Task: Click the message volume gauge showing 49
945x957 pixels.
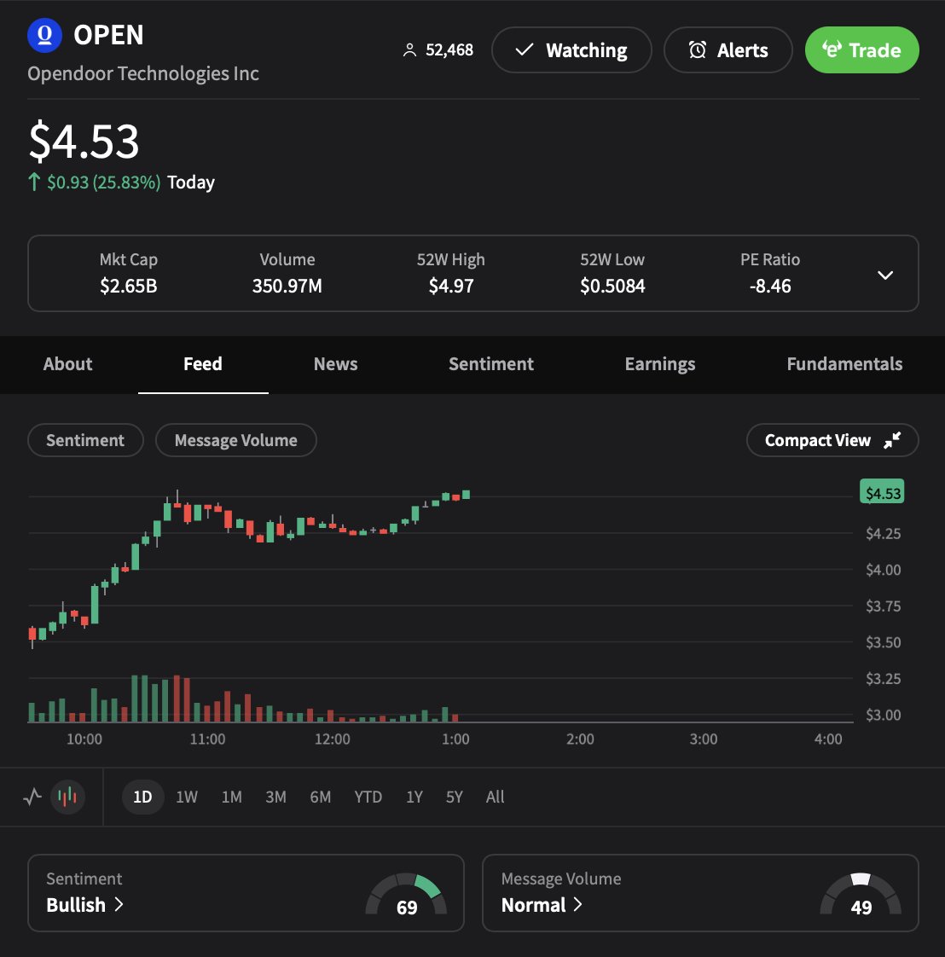Action: (861, 894)
